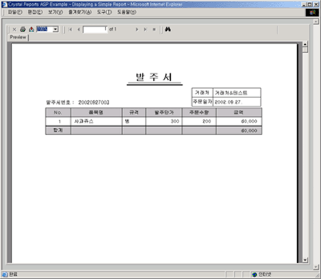The width and height of the screenshot is (321, 279).
Task: Open the 도움말(H) menu
Action: tap(126, 12)
